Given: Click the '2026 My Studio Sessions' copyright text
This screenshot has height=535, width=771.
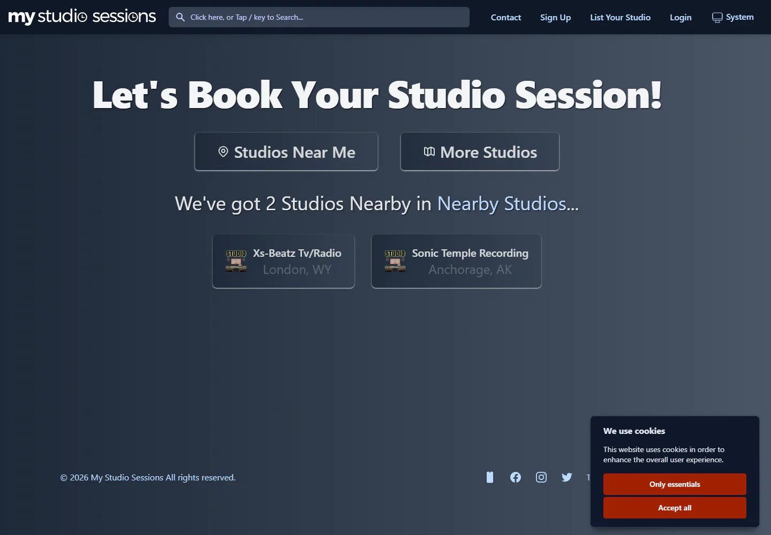Looking at the screenshot, I should [x=148, y=477].
